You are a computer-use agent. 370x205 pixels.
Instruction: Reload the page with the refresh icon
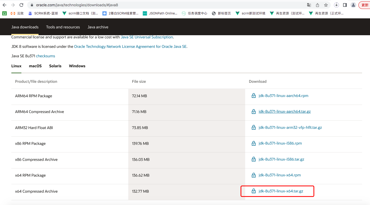[x=21, y=5]
